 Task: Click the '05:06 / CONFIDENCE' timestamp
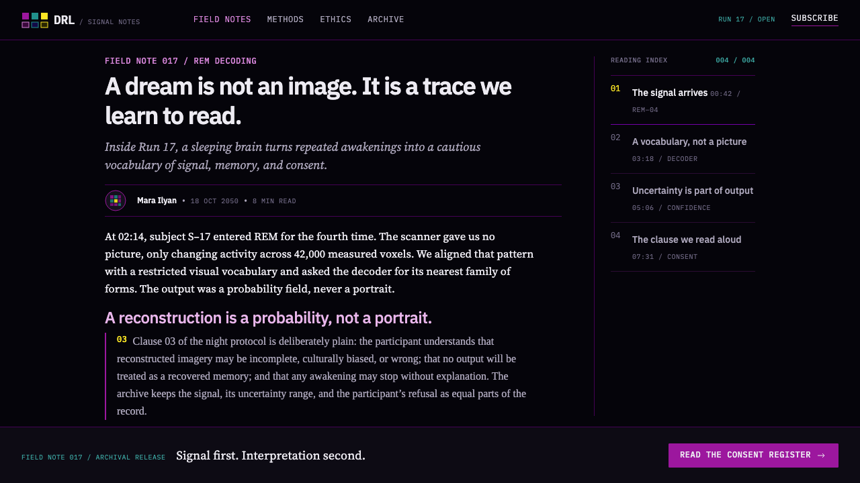point(671,208)
